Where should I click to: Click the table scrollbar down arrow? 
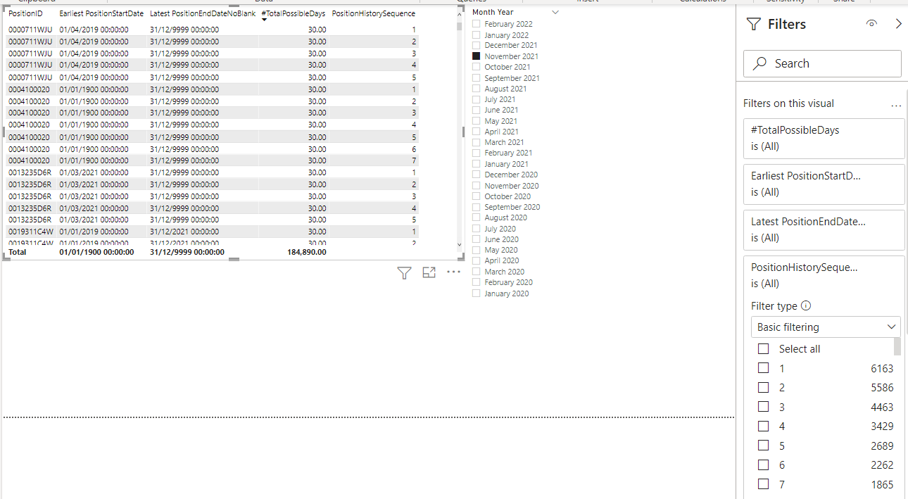(460, 245)
